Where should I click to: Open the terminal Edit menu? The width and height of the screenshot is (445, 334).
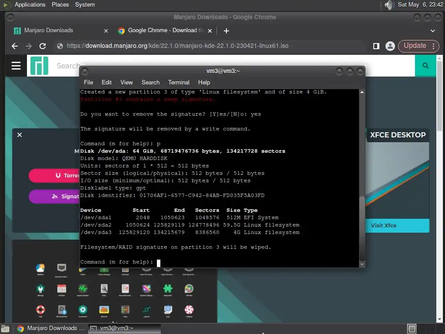(106, 82)
